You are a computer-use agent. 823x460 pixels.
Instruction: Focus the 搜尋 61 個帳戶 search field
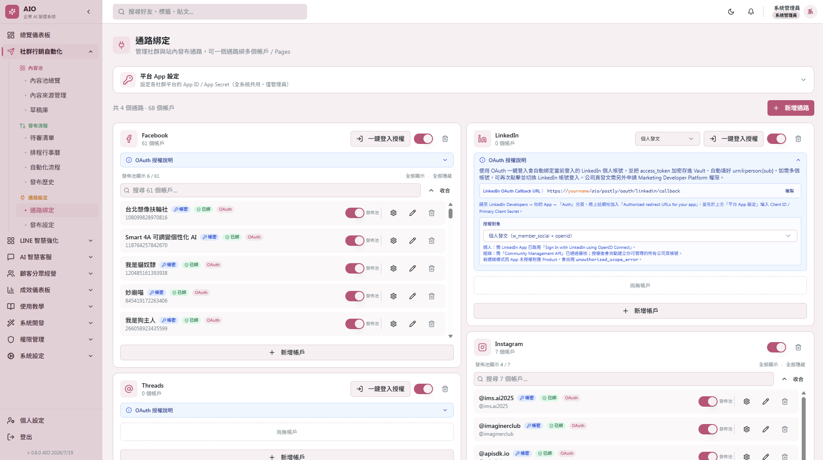pos(270,190)
